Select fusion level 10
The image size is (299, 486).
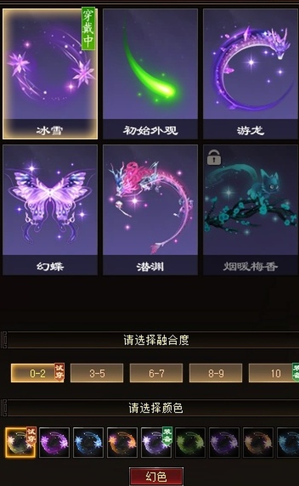coord(274,373)
